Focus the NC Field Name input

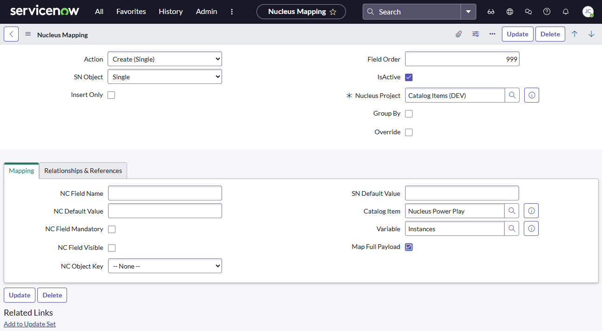165,193
